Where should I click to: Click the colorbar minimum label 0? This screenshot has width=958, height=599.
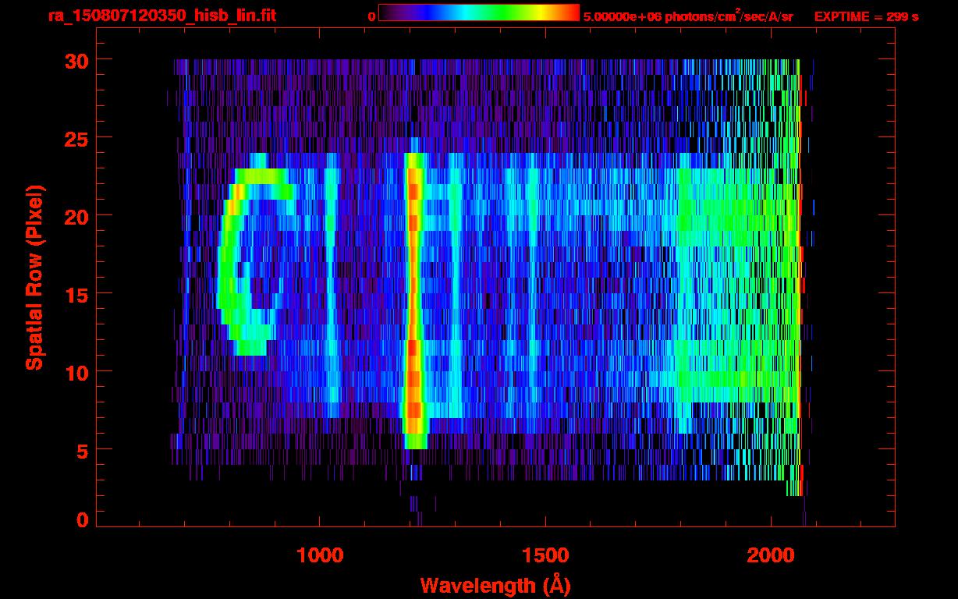point(371,16)
